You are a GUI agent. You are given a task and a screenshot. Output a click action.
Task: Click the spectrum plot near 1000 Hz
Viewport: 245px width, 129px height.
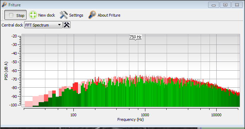145,70
